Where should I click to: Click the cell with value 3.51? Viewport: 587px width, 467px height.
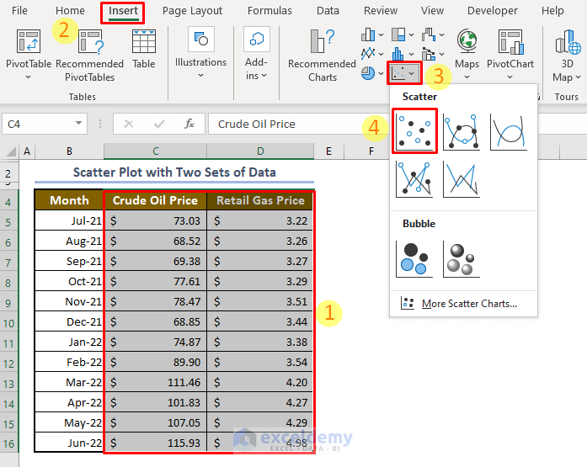pos(260,301)
